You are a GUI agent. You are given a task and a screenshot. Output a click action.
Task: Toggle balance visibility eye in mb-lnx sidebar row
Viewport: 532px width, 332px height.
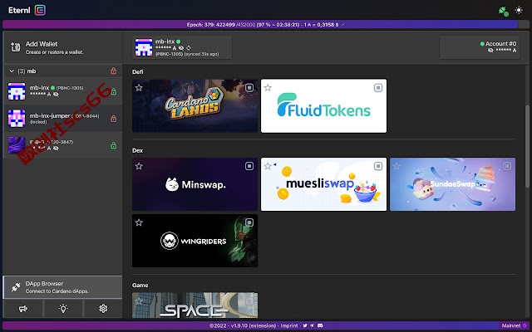pos(56,95)
